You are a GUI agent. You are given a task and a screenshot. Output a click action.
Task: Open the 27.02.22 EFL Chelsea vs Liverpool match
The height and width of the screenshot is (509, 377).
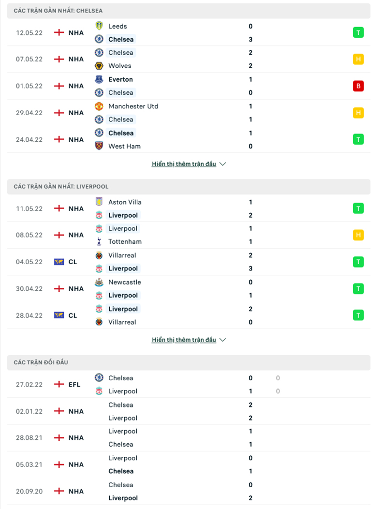pos(188,384)
